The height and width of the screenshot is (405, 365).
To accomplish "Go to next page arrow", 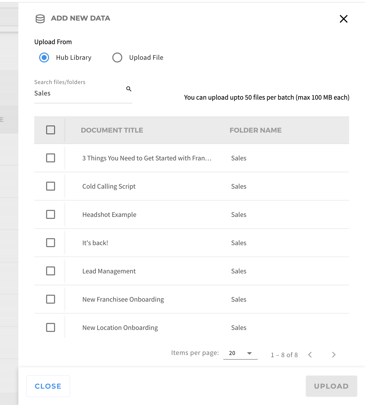I will (334, 355).
